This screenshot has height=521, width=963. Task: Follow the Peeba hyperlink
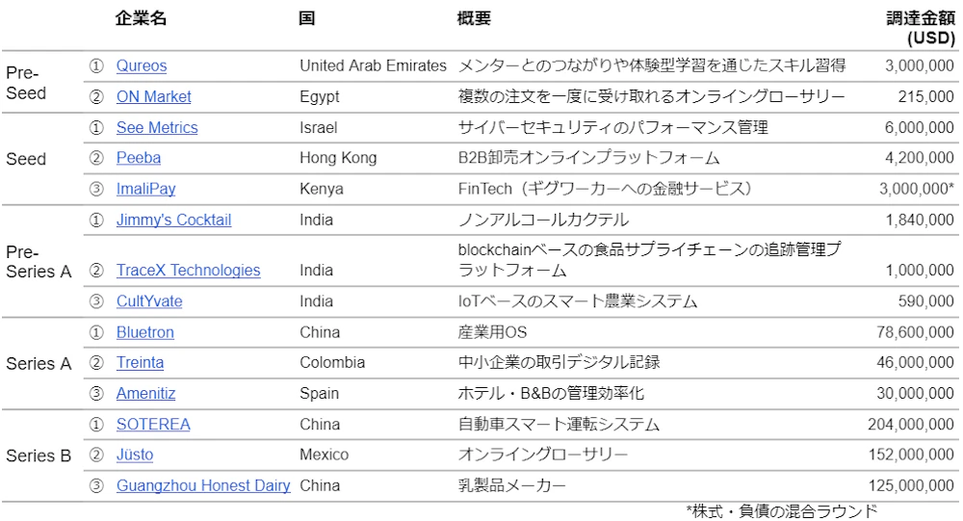click(139, 159)
